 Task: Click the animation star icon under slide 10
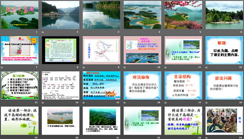pyautogui.click(x=125, y=67)
